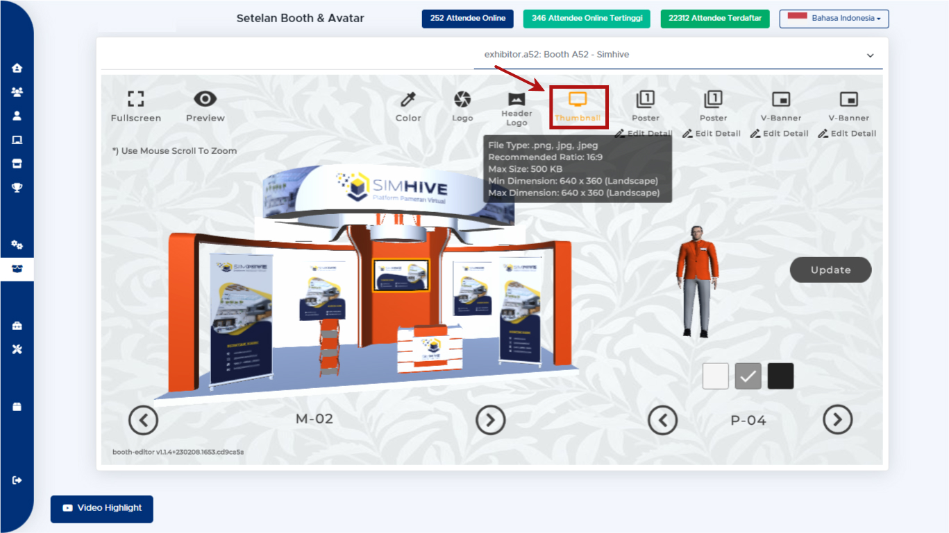
Task: Click the 252 Attendee Online badge
Action: 468,19
